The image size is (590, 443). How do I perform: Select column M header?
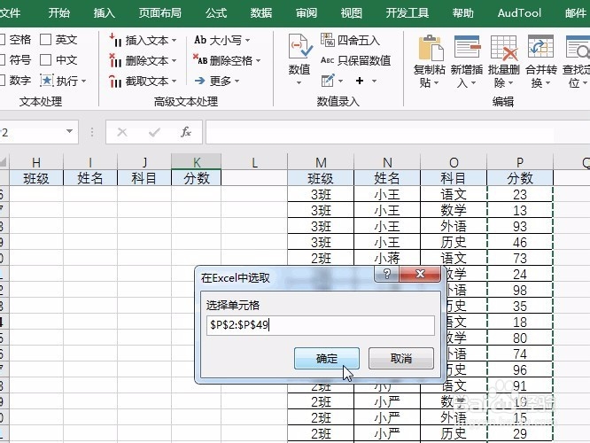coord(321,162)
